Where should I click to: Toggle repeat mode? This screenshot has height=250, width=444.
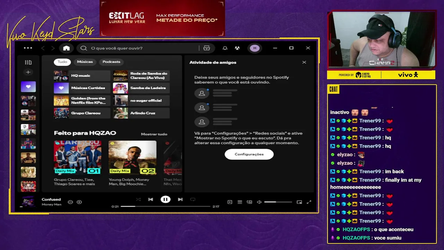click(193, 199)
